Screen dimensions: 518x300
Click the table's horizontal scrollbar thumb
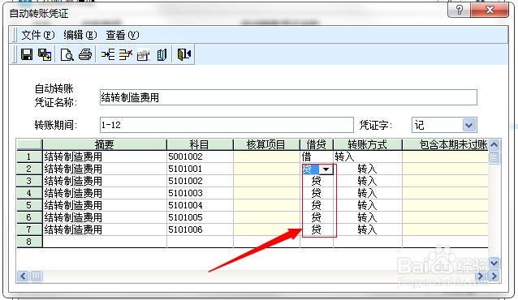(37, 276)
